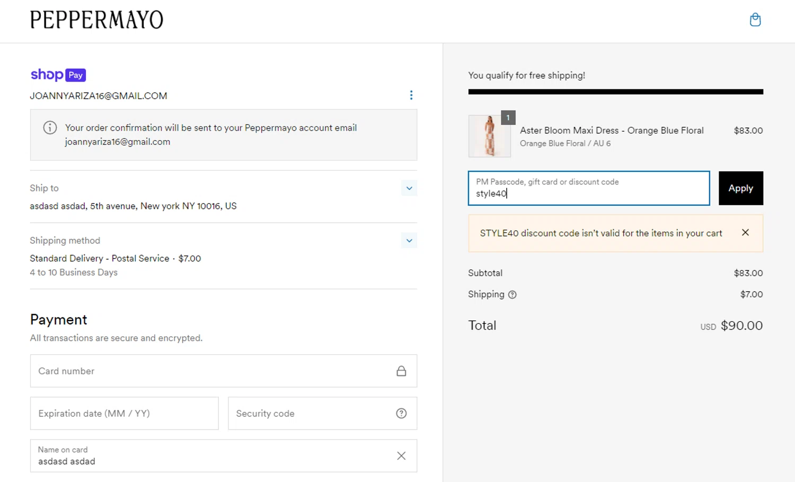Click the total amount $90.00
This screenshot has height=482, width=795.
click(x=741, y=325)
